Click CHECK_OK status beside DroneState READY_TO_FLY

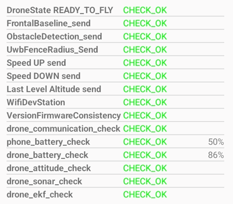145,10
